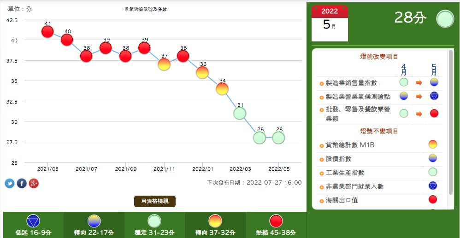This screenshot has height=238, width=460.
Task: Open the 用表格檢視 table view
Action: click(x=154, y=201)
